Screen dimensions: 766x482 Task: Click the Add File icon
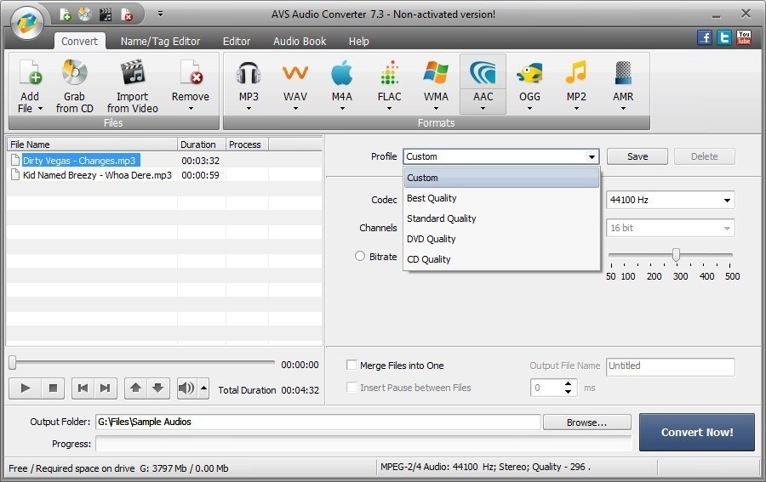(x=31, y=73)
